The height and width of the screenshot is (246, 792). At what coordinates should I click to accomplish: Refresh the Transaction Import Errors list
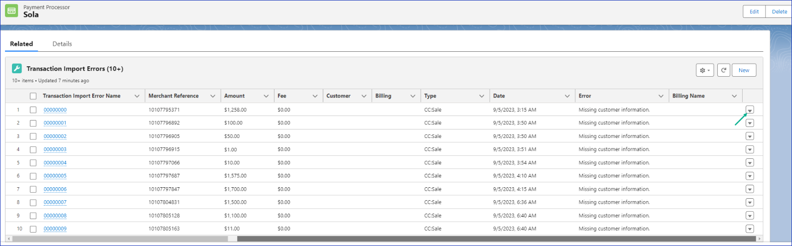[723, 70]
